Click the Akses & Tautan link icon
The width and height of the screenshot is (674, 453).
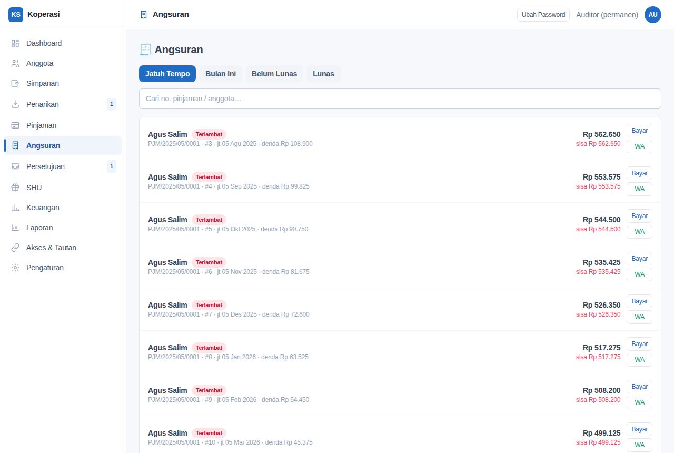15,248
